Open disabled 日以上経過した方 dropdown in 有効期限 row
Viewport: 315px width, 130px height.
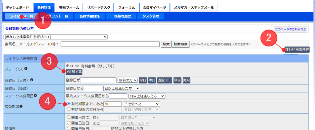tap(141, 109)
